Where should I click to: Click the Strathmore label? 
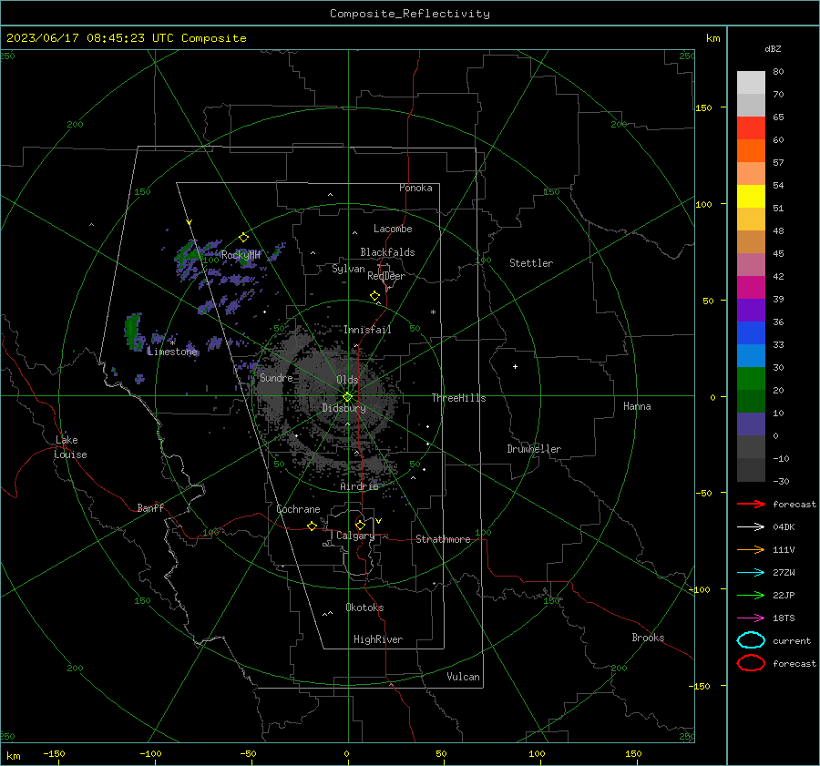coord(443,539)
